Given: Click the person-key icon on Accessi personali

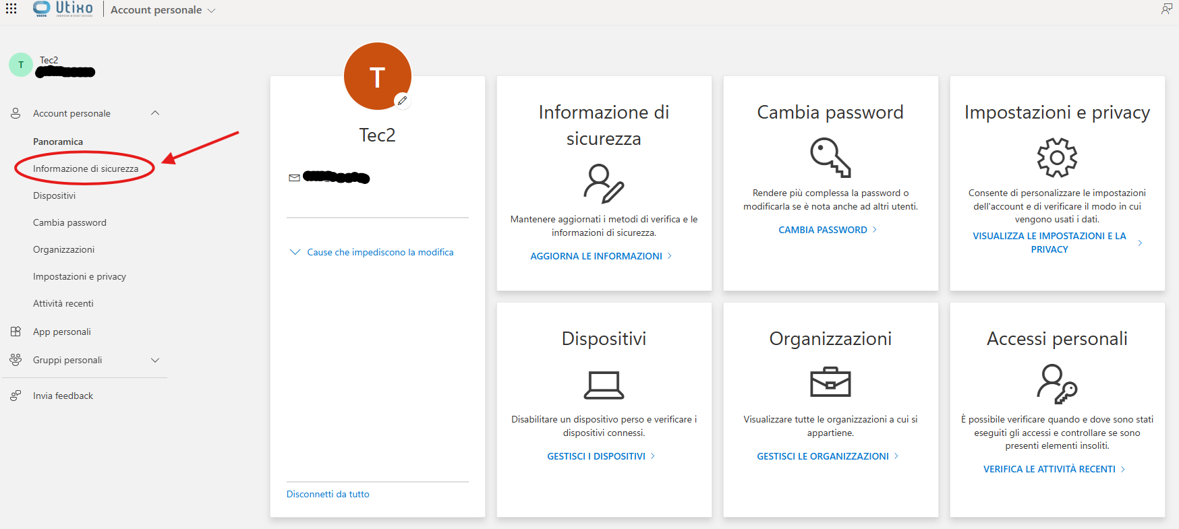Looking at the screenshot, I should 1057,383.
